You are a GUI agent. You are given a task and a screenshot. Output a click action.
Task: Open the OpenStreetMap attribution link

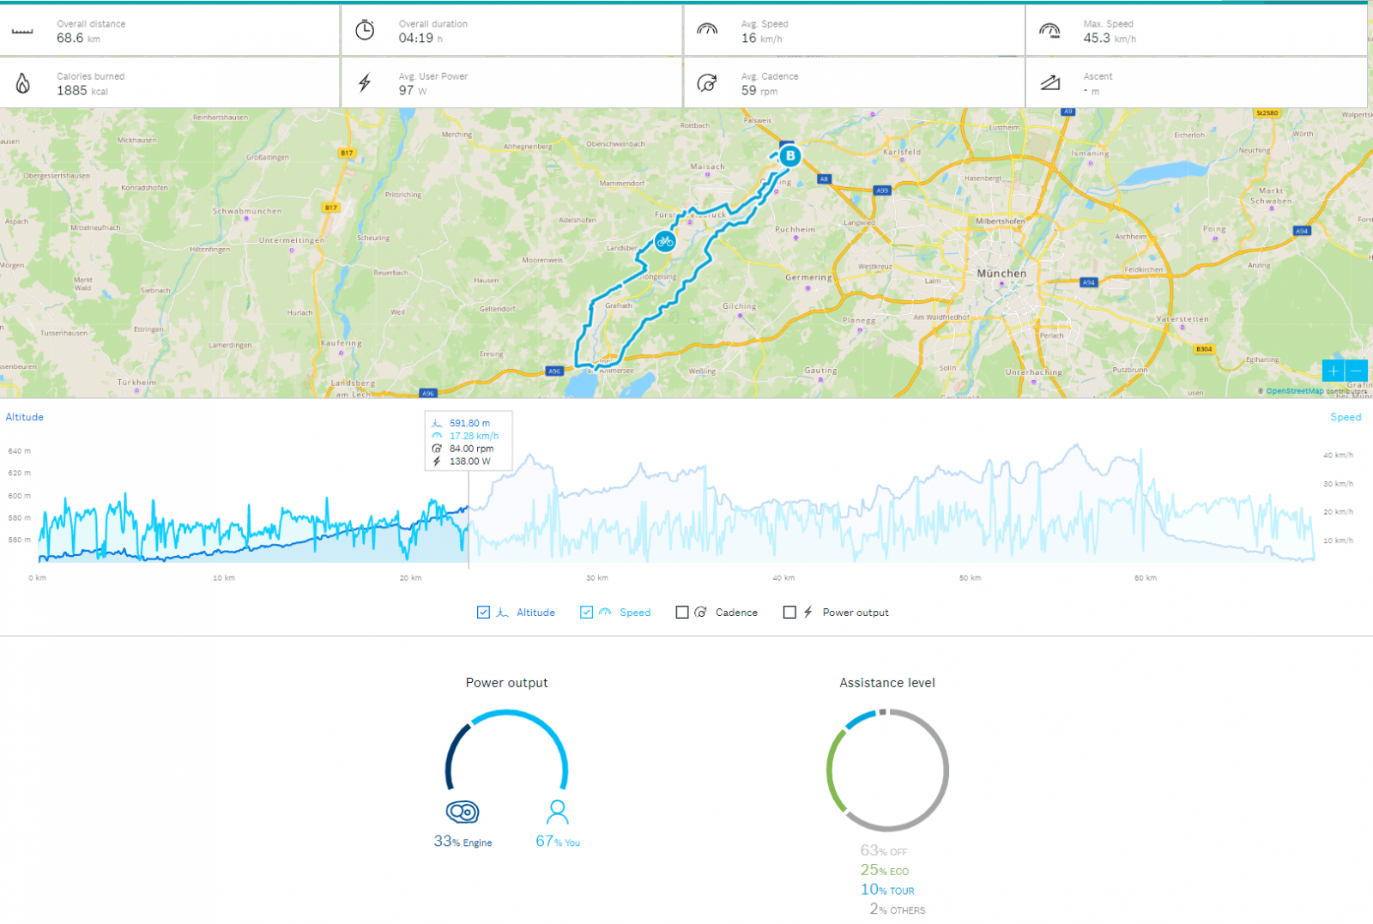point(1295,391)
